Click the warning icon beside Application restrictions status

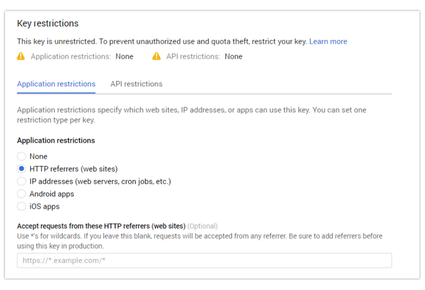[21, 56]
